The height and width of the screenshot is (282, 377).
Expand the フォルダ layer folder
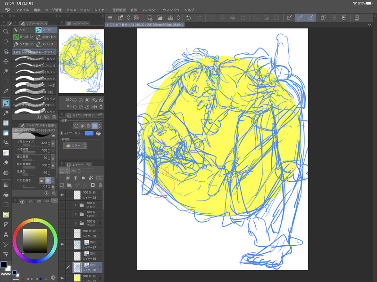(x=76, y=223)
